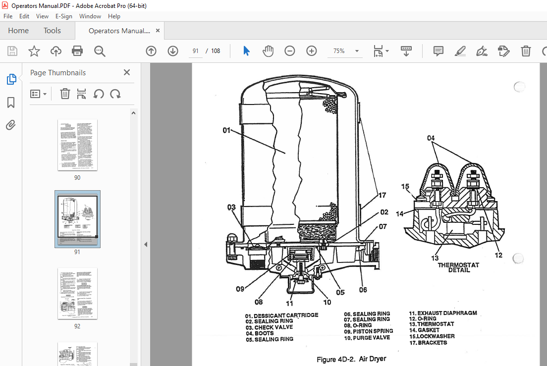The image size is (547, 366).
Task: Rotate page counterclockwise in thumbnails panel
Action: click(99, 94)
